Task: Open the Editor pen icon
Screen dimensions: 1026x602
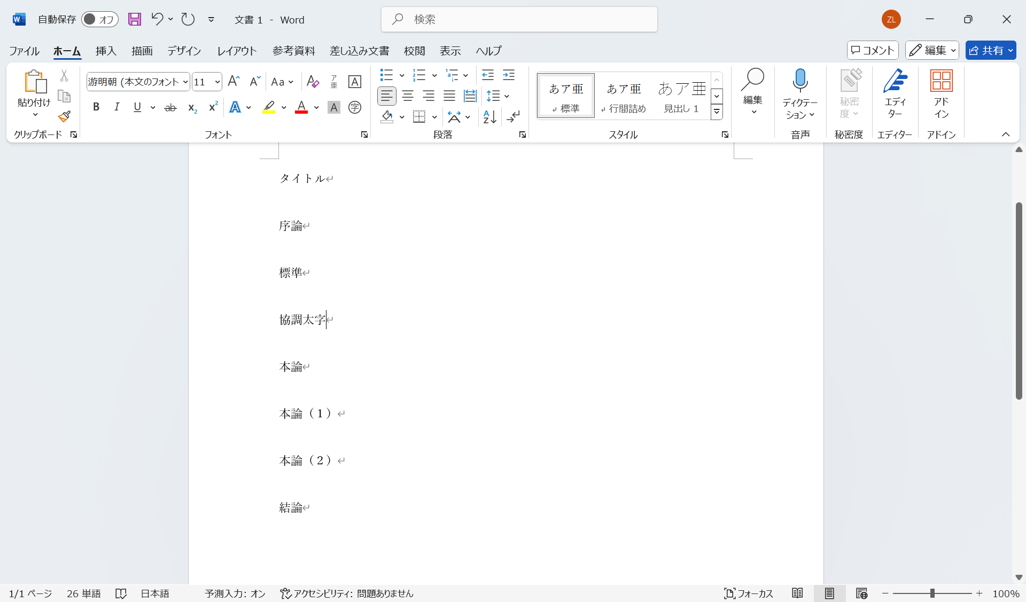Action: (895, 81)
